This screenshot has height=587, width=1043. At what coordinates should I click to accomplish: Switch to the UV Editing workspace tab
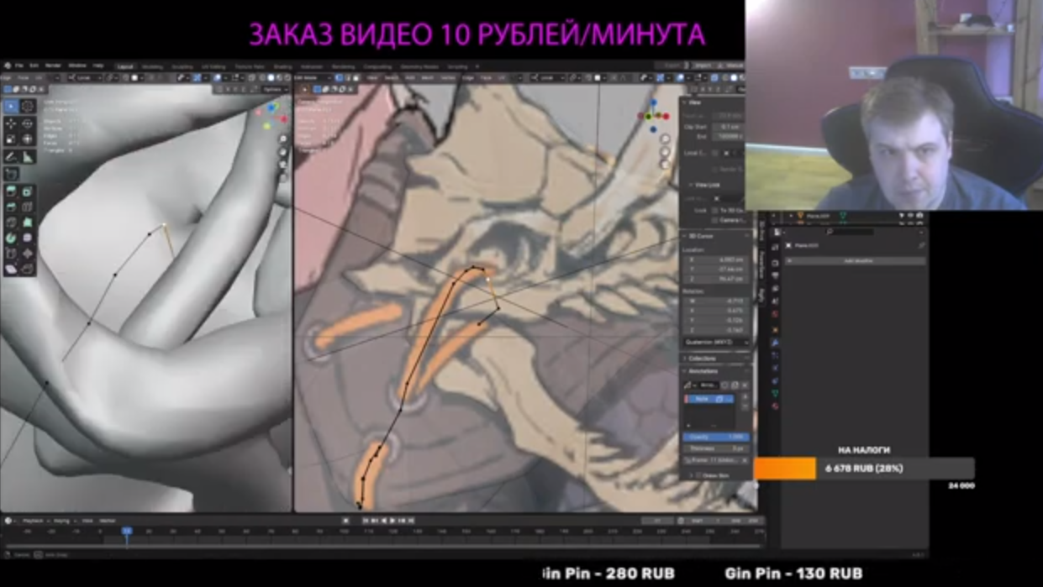(x=213, y=66)
